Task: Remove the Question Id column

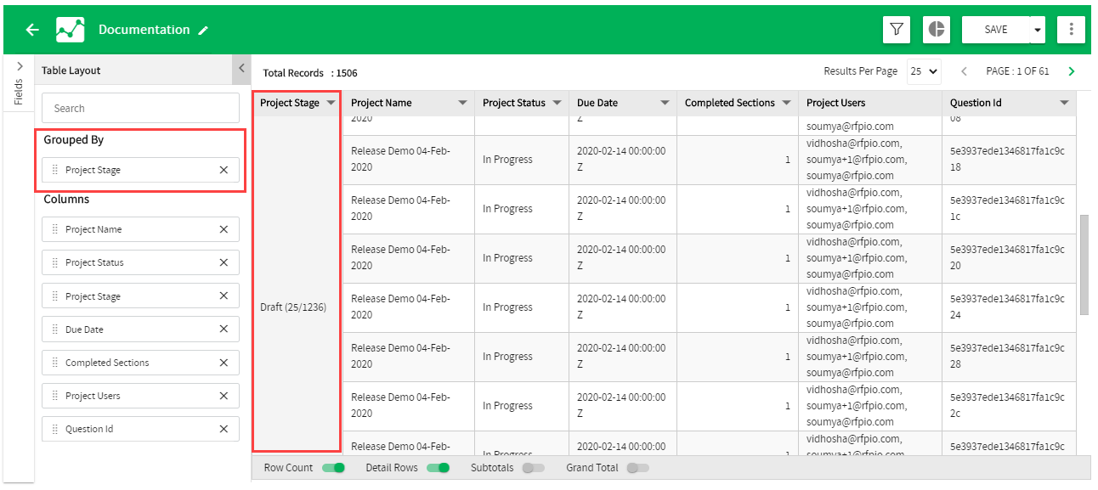Action: pos(224,429)
